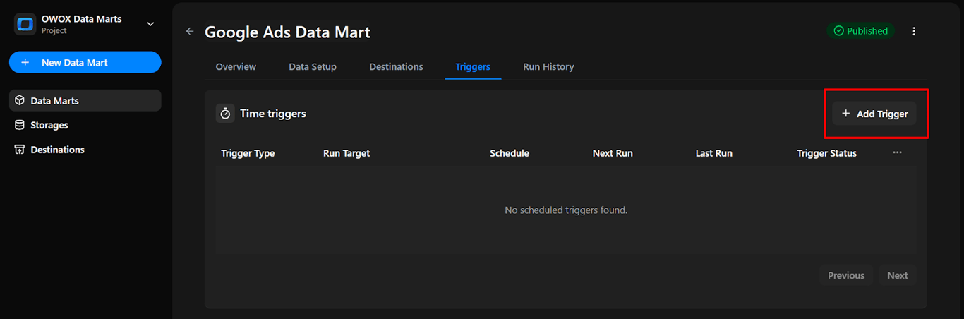Click the Next Run column header

[613, 153]
